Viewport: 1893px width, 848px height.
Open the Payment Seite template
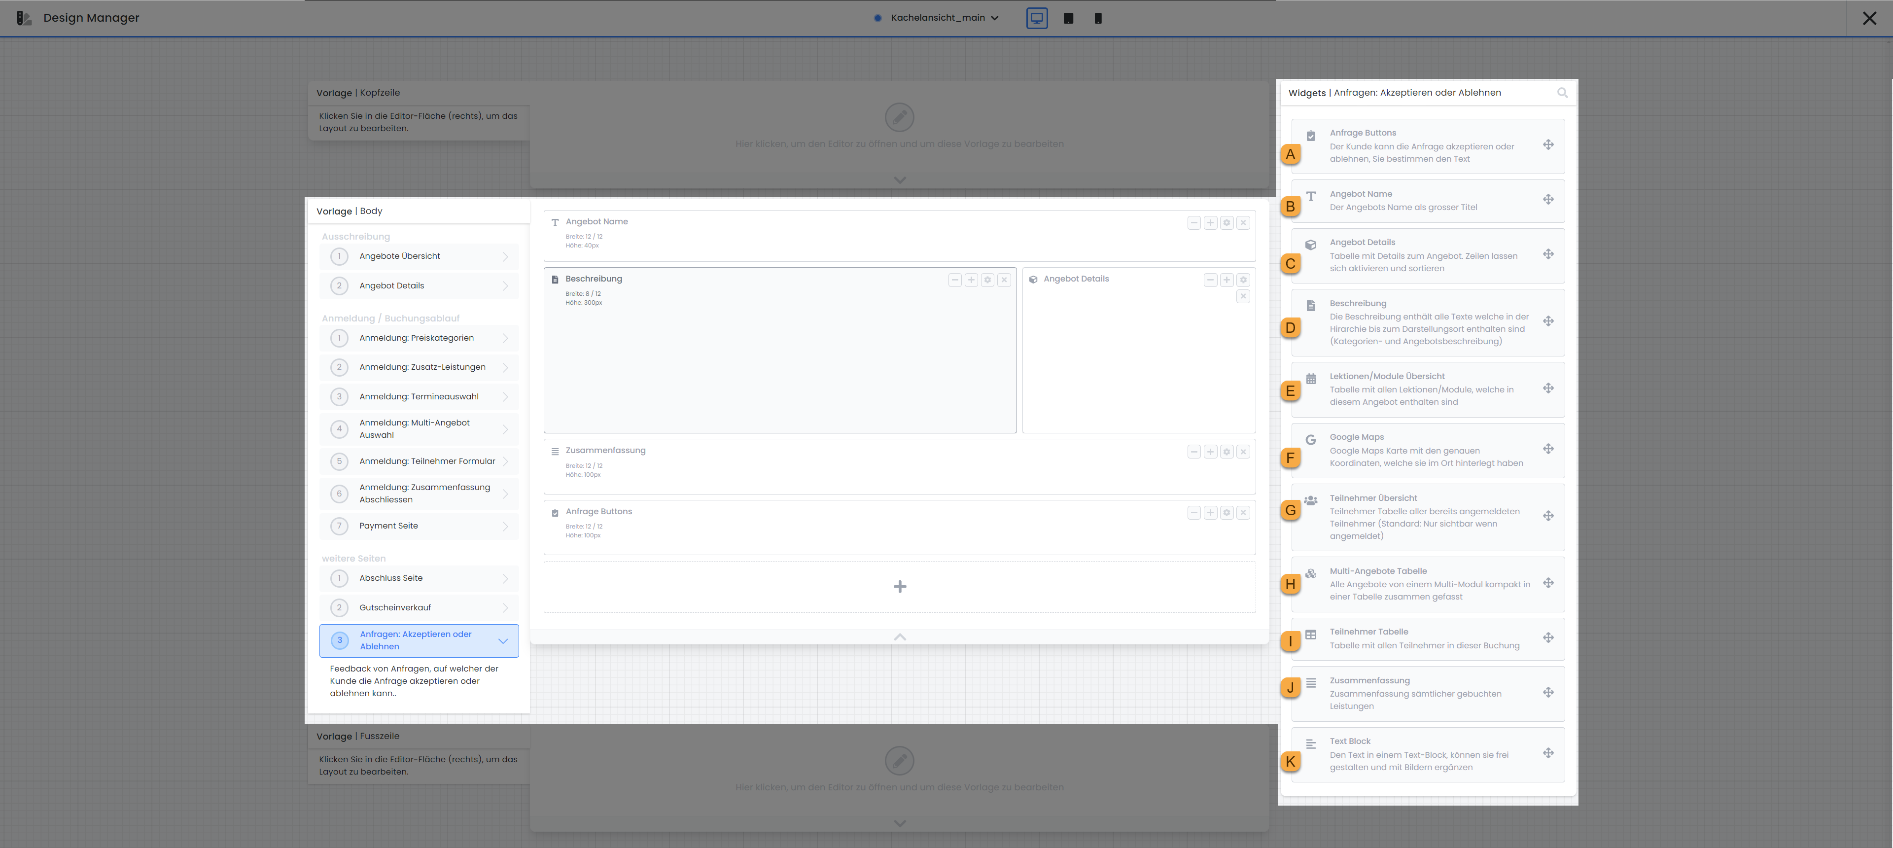click(419, 526)
